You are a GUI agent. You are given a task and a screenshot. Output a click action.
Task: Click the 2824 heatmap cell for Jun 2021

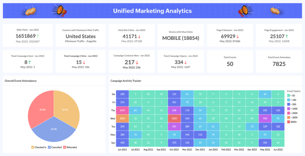[x=122, y=119]
